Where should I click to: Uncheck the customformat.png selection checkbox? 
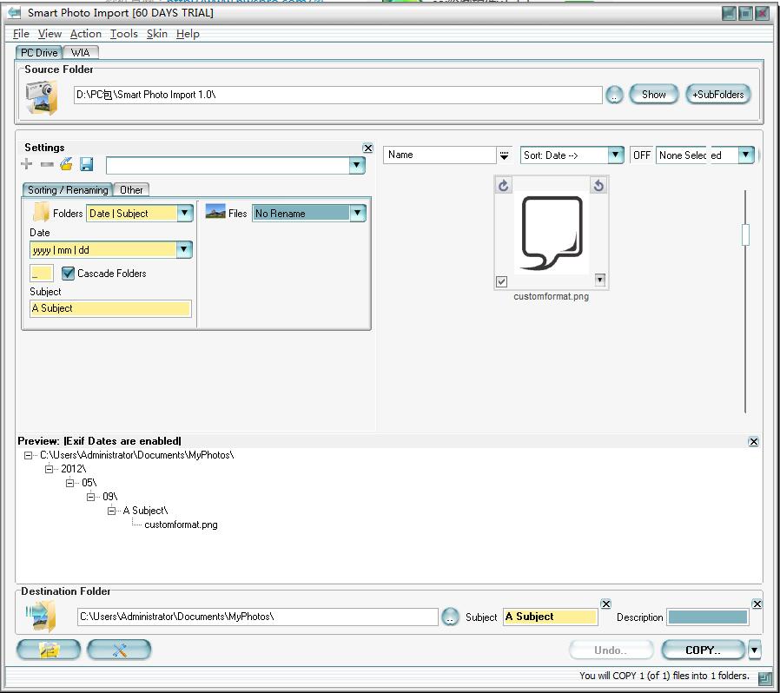pyautogui.click(x=501, y=281)
